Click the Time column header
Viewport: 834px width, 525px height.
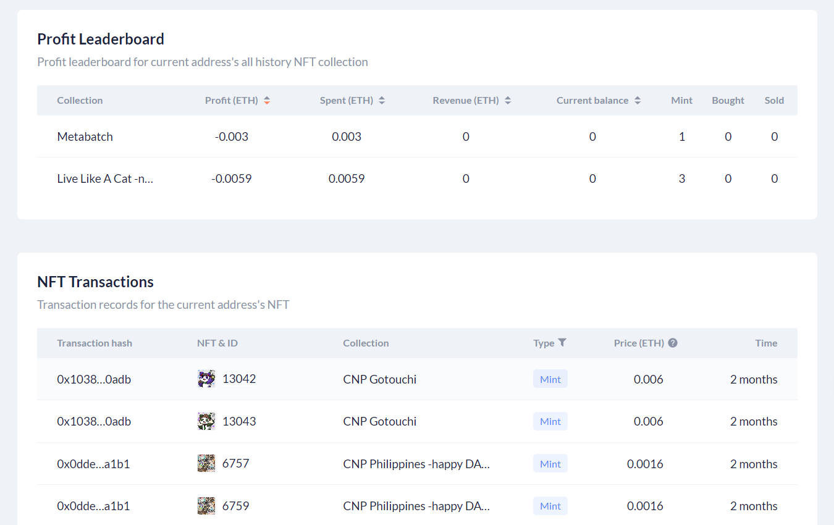[766, 343]
